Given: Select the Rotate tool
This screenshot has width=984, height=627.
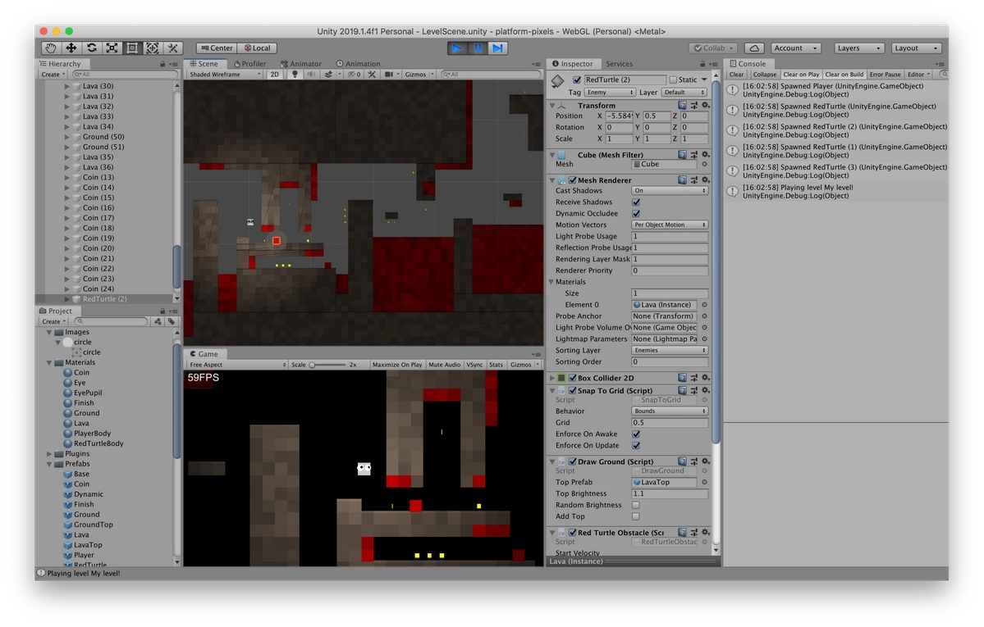Looking at the screenshot, I should (x=91, y=48).
